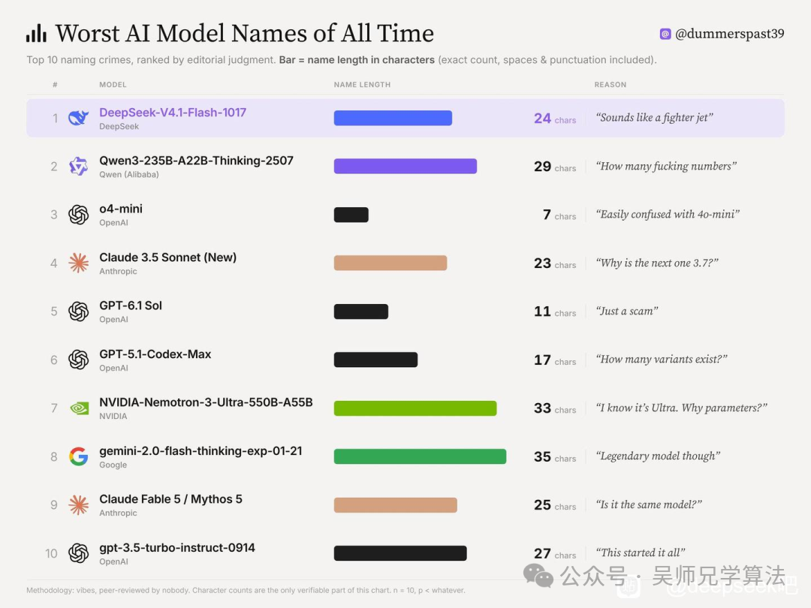The width and height of the screenshot is (811, 608).
Task: Select the "Just a scam" quote
Action: click(x=627, y=312)
